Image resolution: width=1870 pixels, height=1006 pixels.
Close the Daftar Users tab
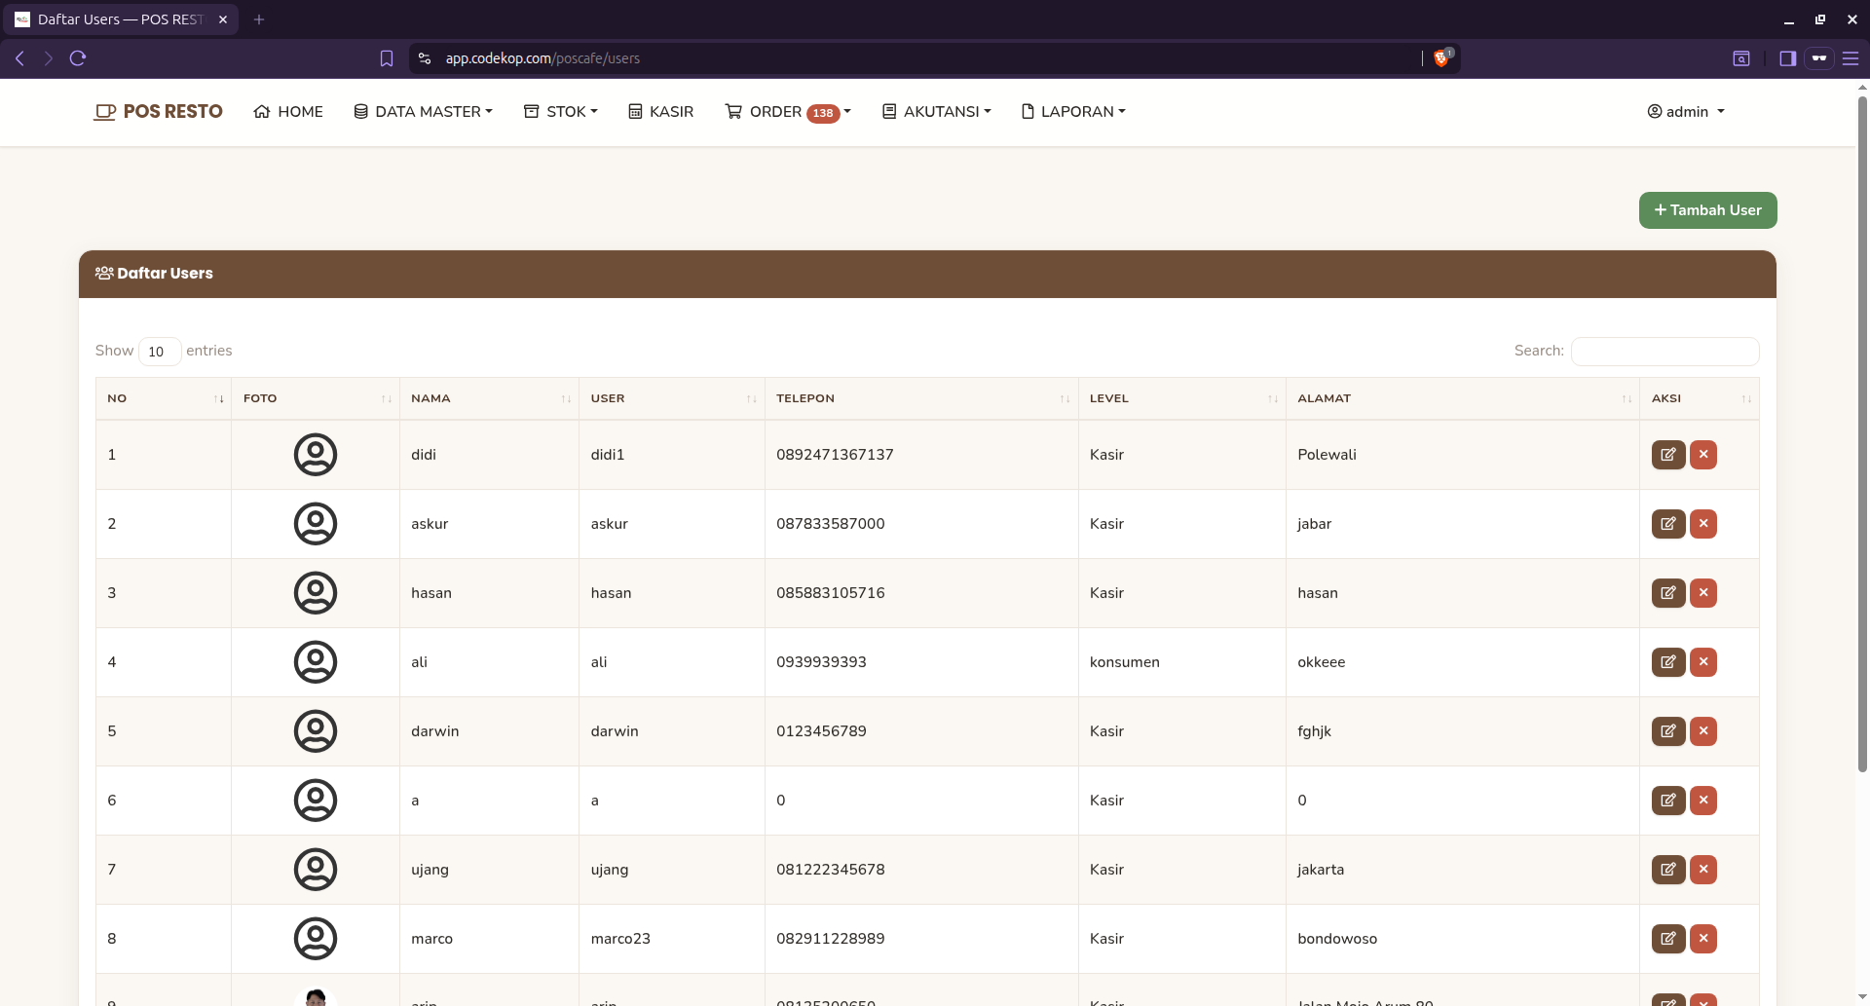pyautogui.click(x=223, y=19)
